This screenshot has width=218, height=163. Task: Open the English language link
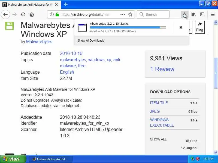point(67,72)
